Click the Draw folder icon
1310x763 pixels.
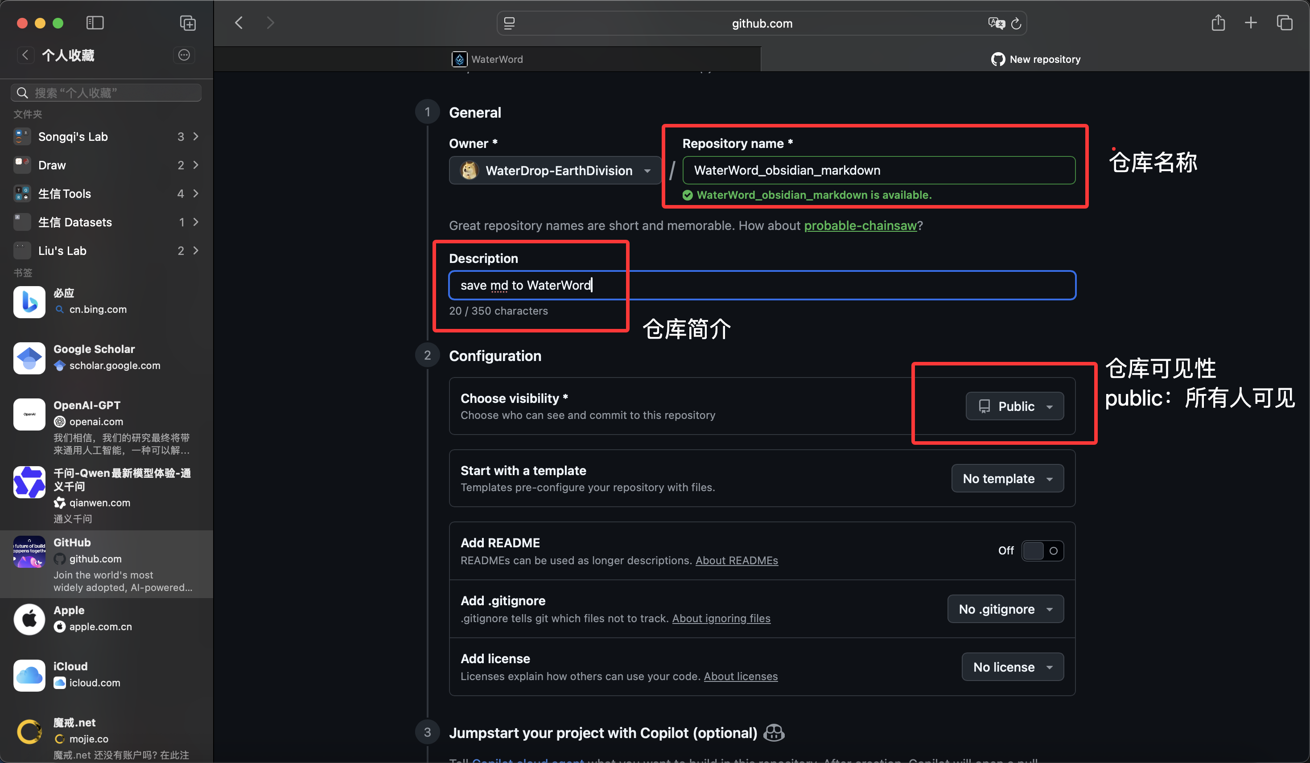22,165
